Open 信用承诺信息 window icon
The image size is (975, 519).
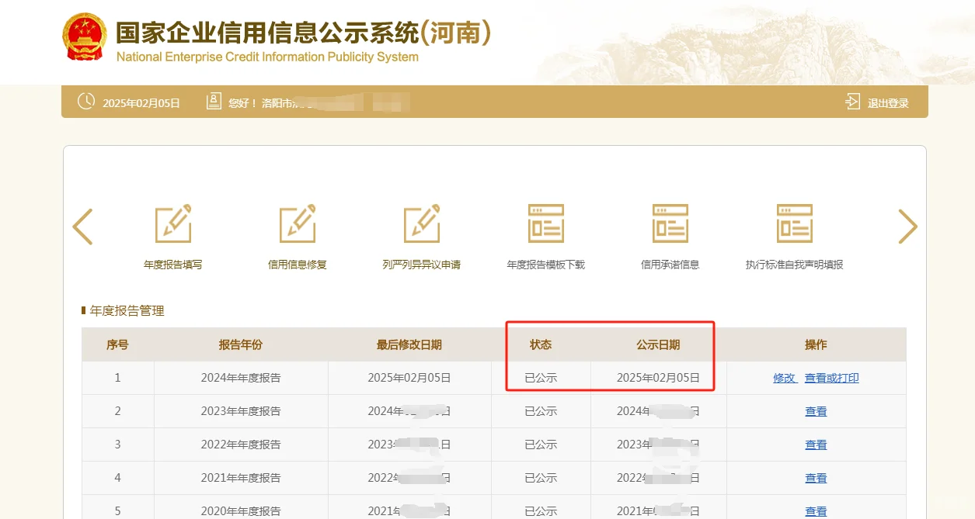[x=670, y=223]
